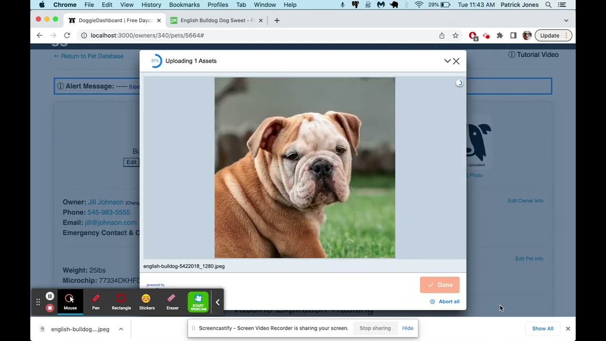Close the DoggieDashboard tab
Image resolution: width=606 pixels, height=341 pixels.
point(159,20)
